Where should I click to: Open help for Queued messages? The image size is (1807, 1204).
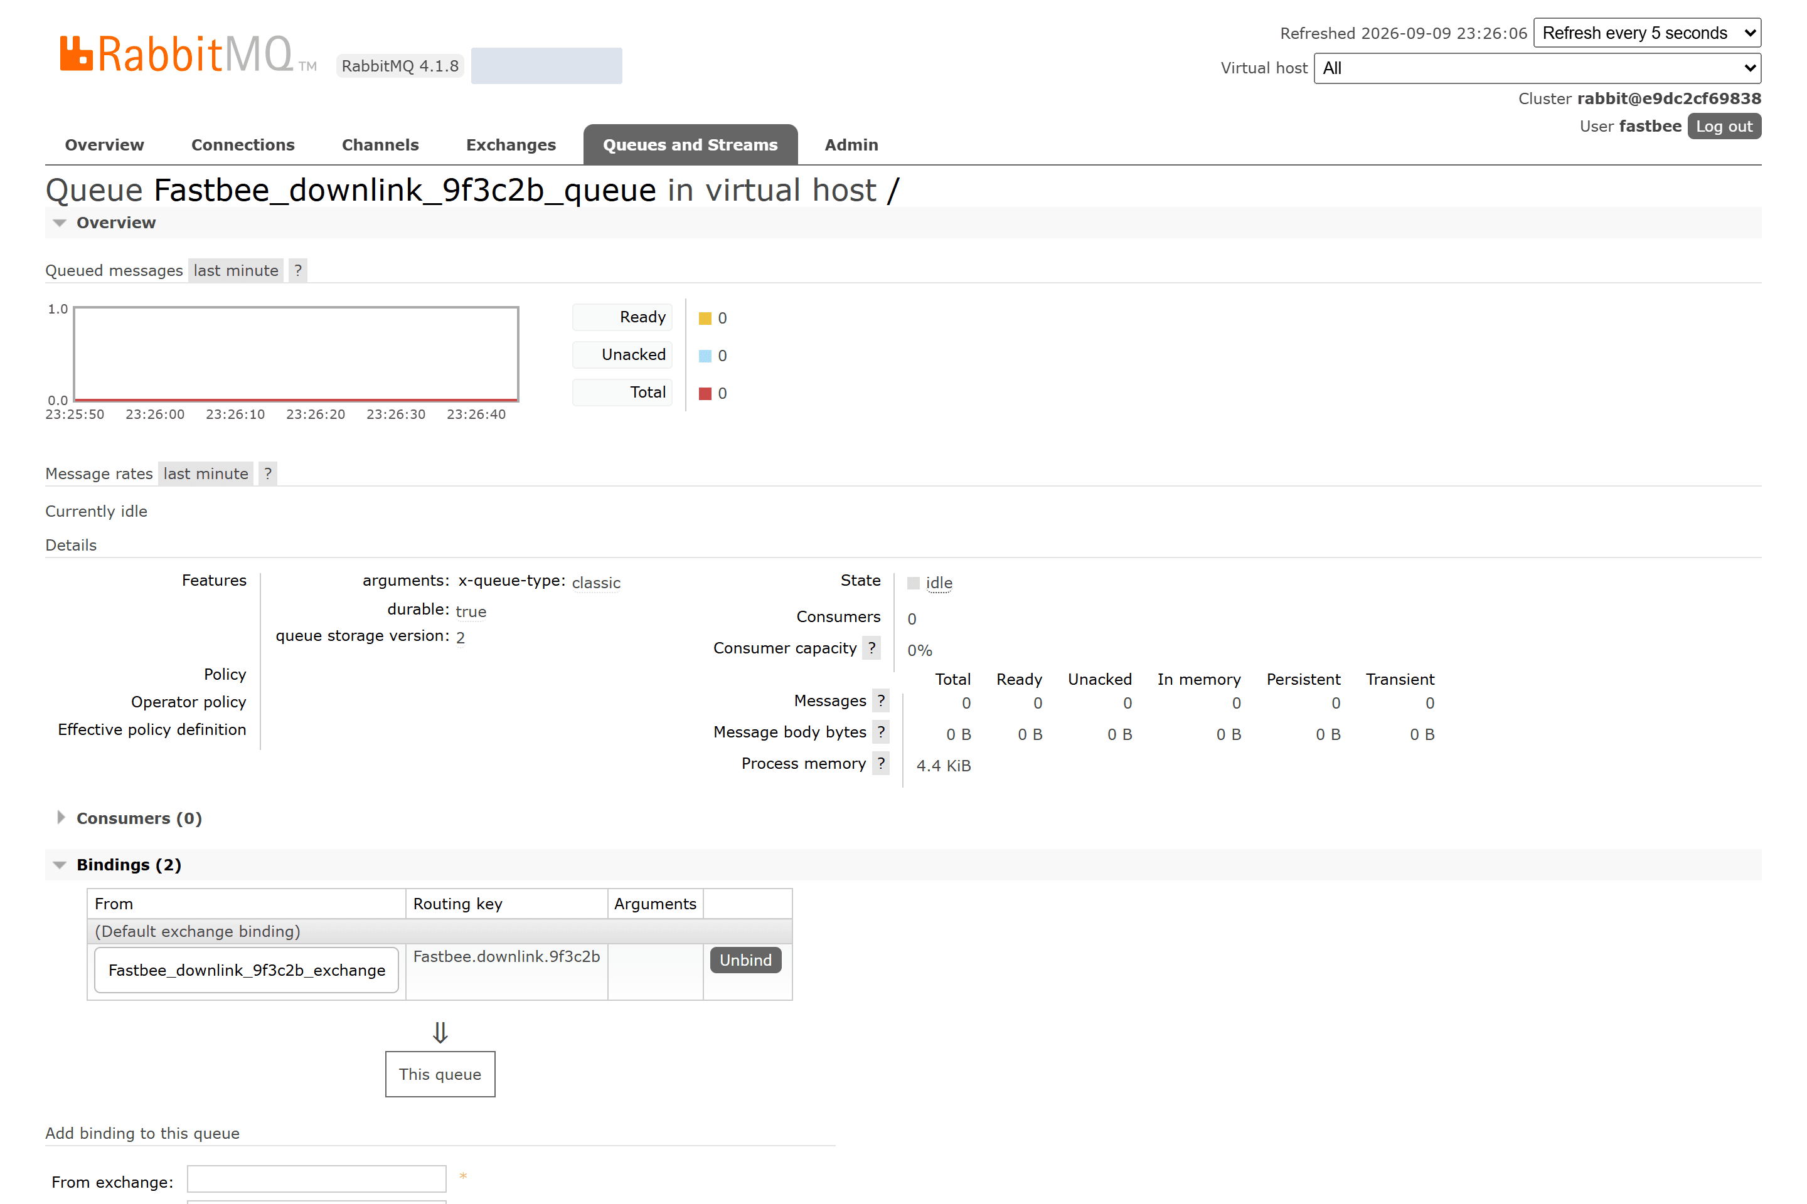coord(298,270)
